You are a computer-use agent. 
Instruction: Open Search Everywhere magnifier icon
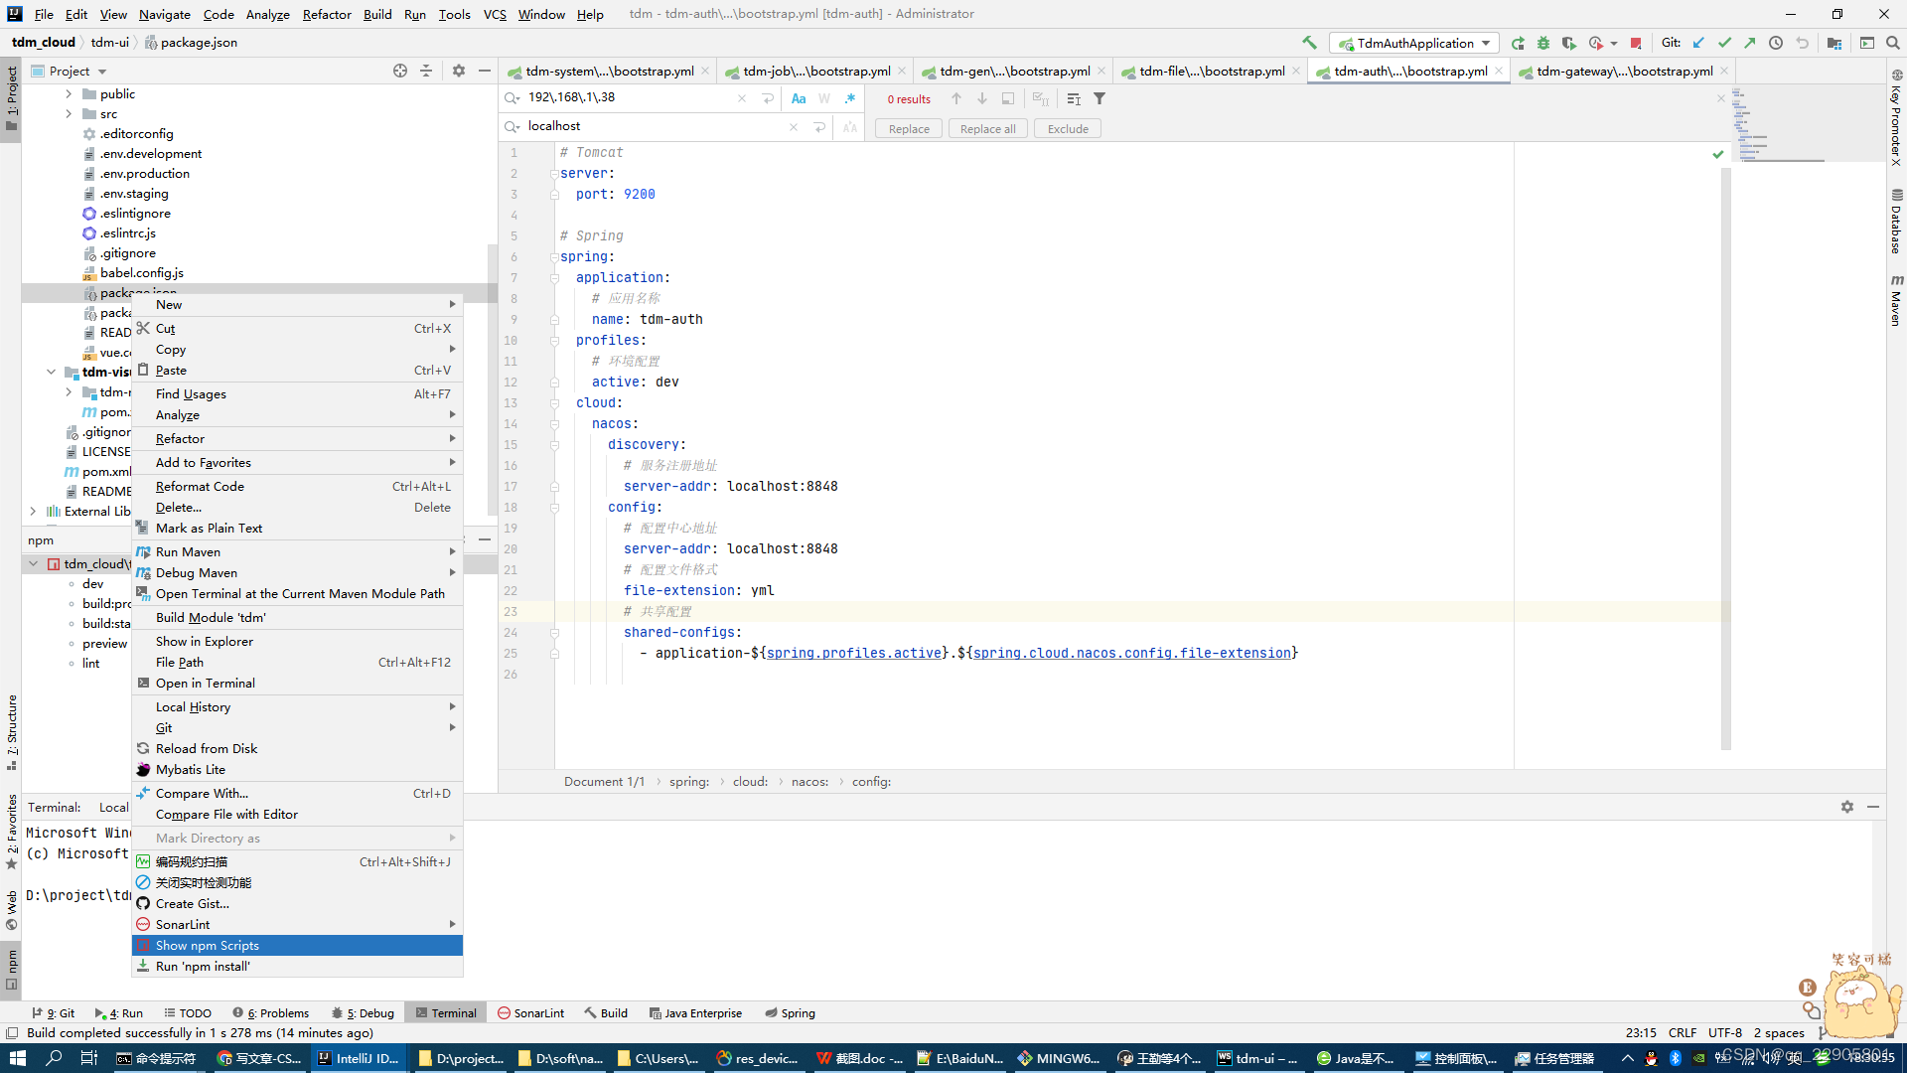point(1893,43)
